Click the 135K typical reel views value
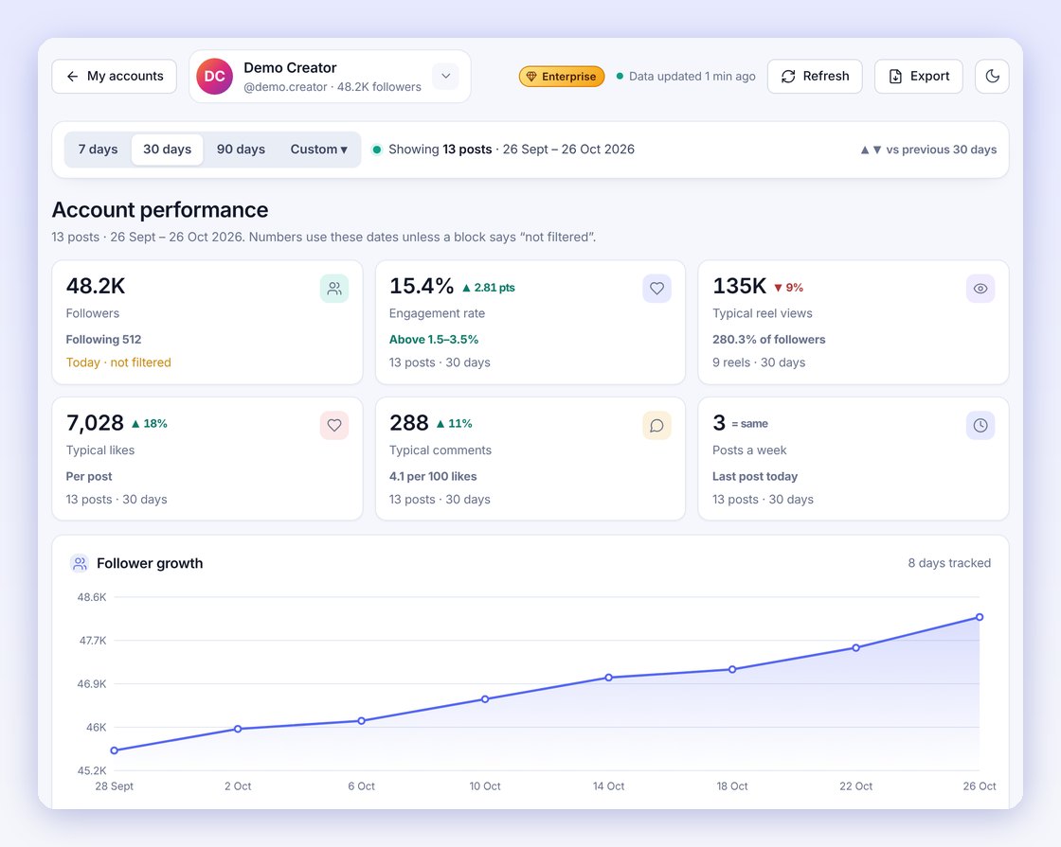 point(740,286)
